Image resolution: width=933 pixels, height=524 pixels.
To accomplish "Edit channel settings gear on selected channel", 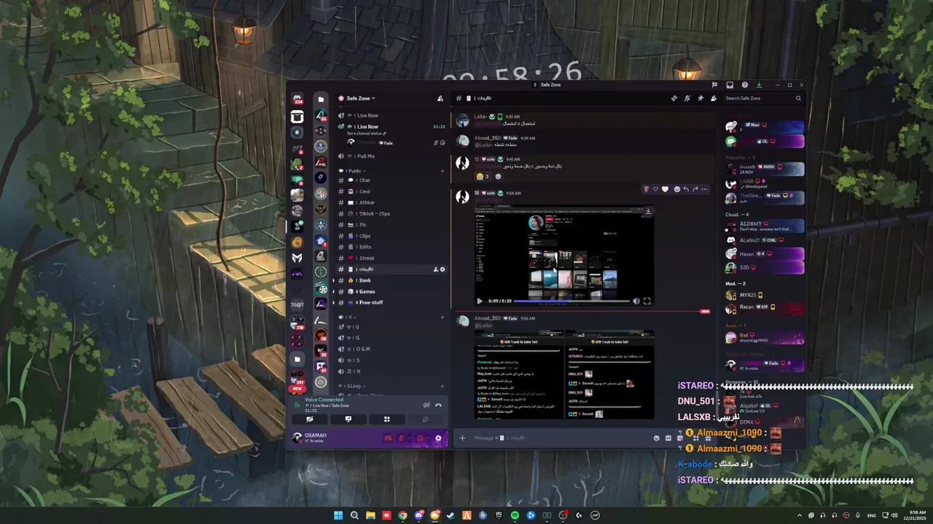I will point(442,269).
